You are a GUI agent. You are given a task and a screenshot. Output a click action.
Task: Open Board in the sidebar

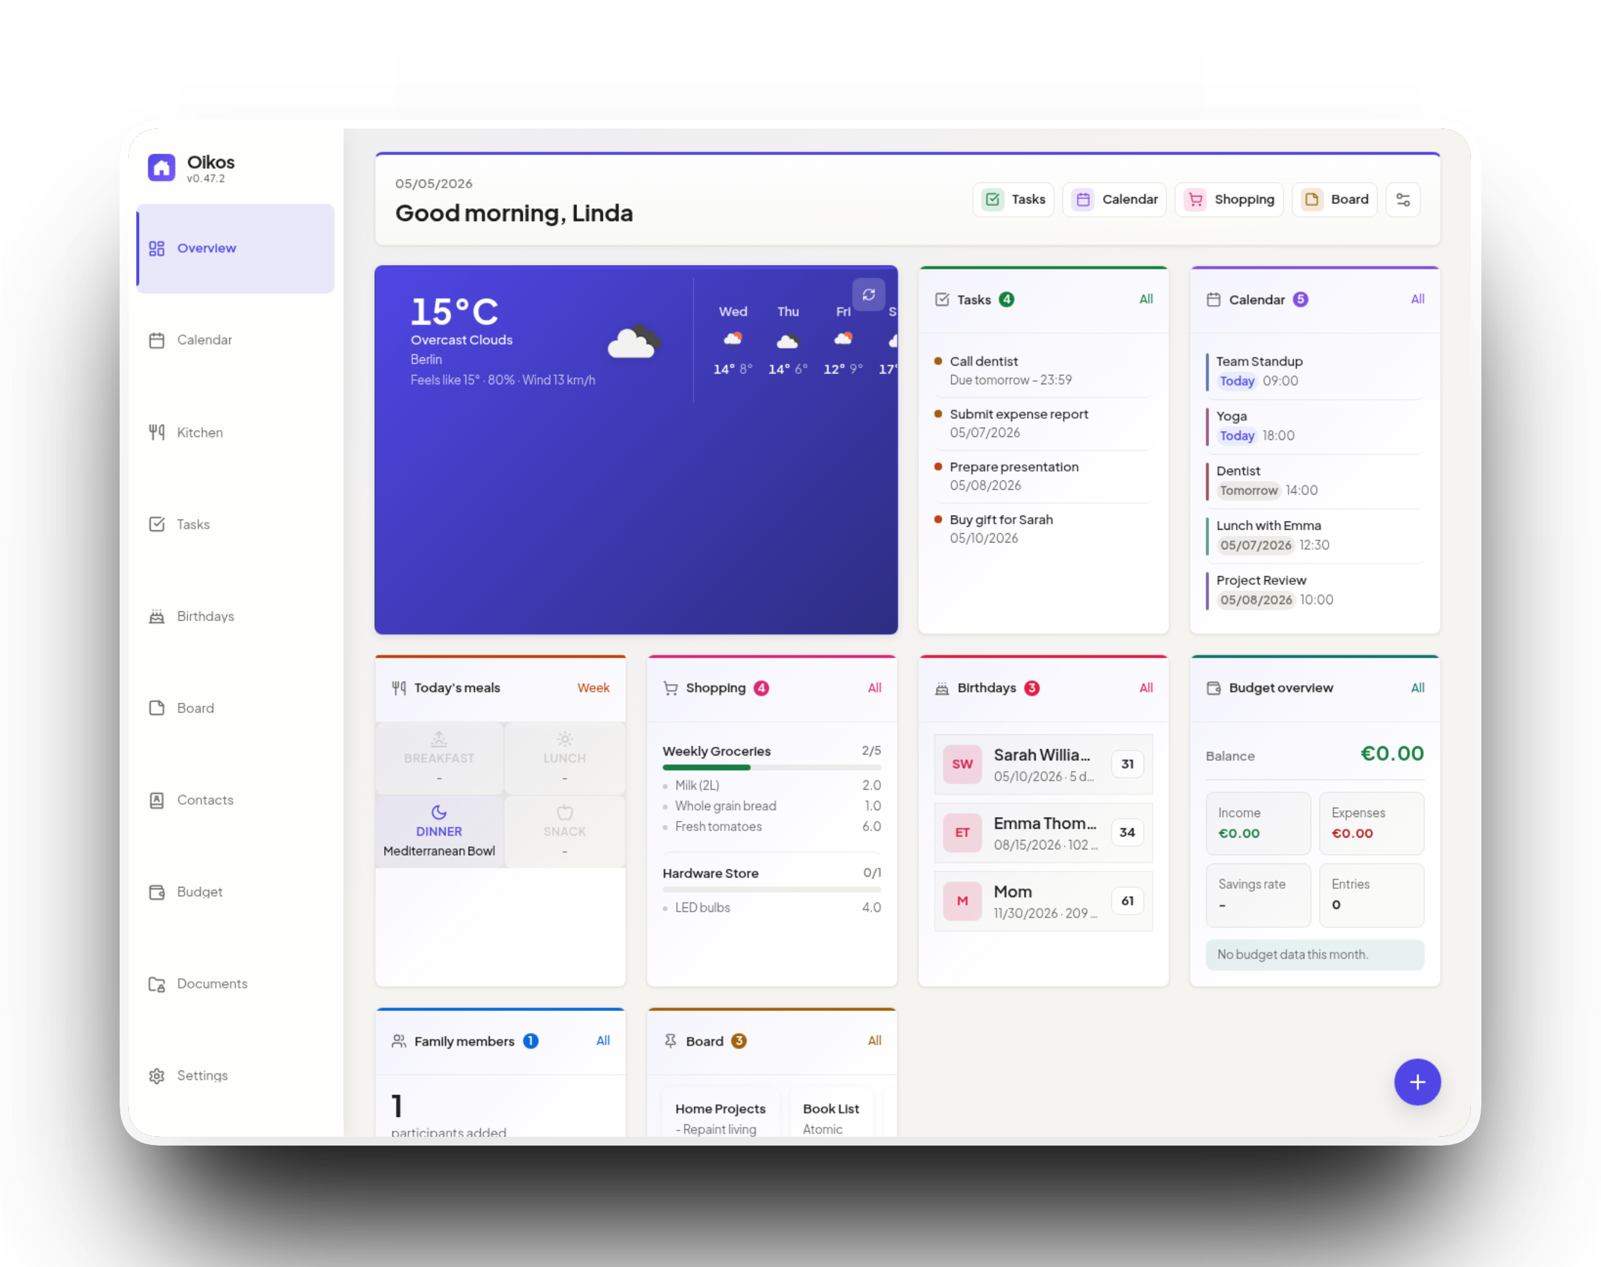(x=235, y=709)
